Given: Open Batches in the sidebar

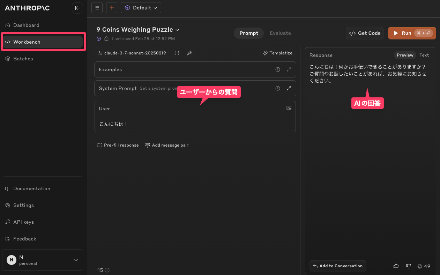Looking at the screenshot, I should tap(23, 59).
